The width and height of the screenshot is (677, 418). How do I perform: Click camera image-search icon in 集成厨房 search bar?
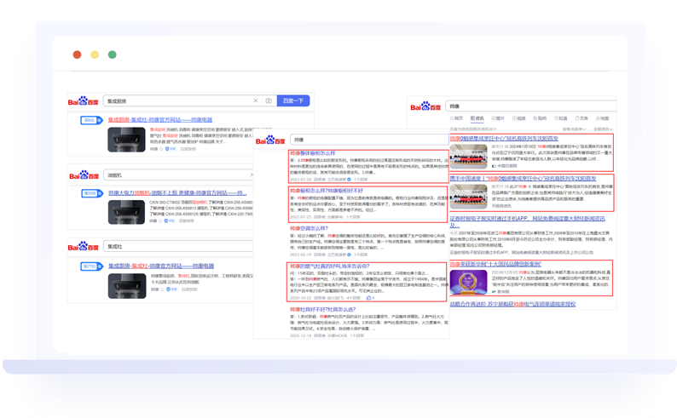[269, 100]
